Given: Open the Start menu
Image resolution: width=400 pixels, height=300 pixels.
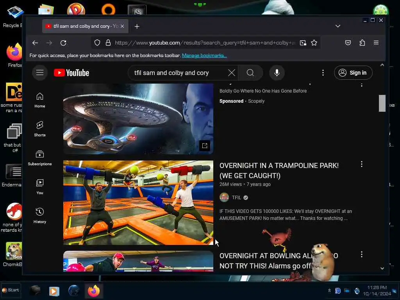Looking at the screenshot, I should [11, 290].
